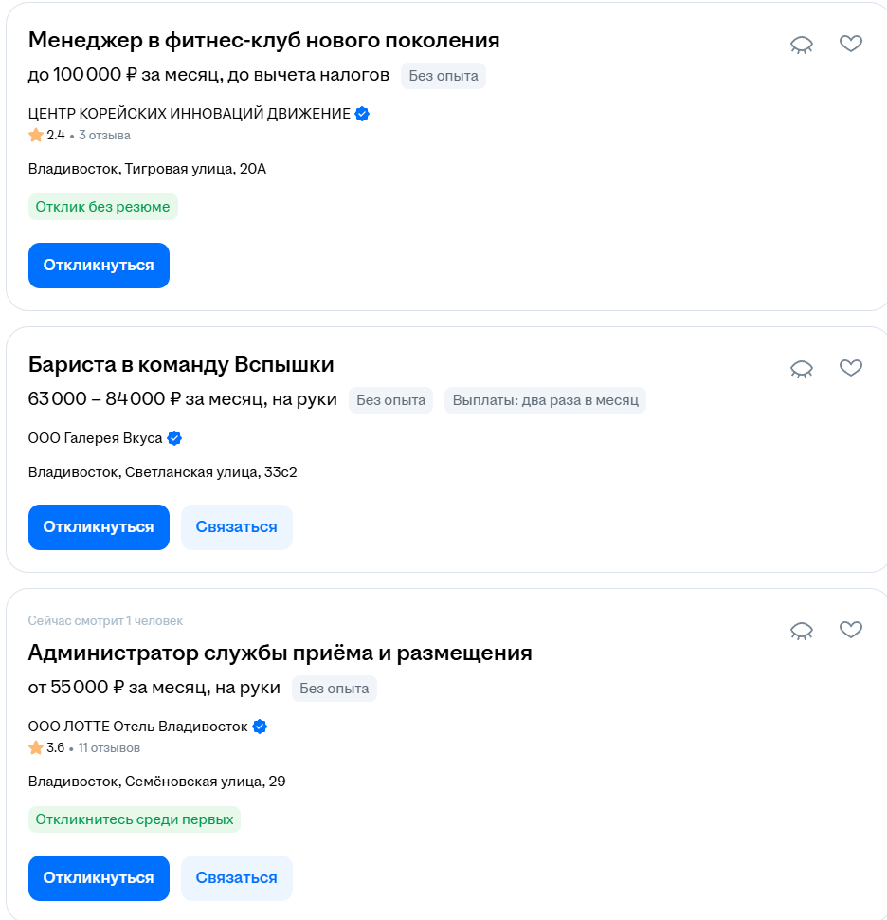Save the hotel administrator vacancy to favorites
The height and width of the screenshot is (920, 887).
(851, 629)
